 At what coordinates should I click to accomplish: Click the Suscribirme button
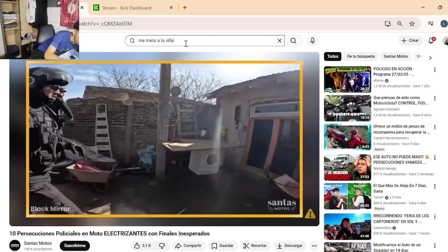[x=75, y=246]
